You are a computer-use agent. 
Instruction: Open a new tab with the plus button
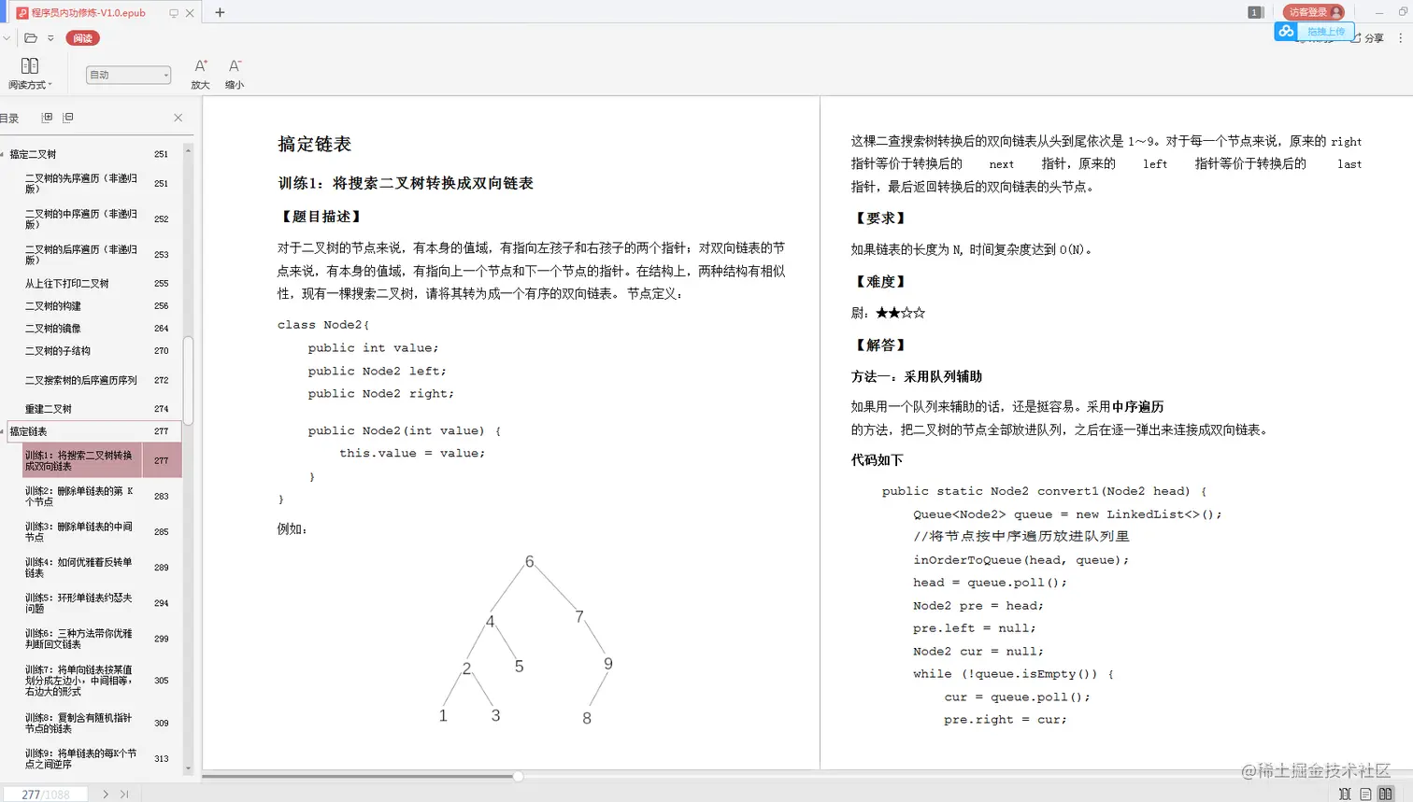(219, 12)
